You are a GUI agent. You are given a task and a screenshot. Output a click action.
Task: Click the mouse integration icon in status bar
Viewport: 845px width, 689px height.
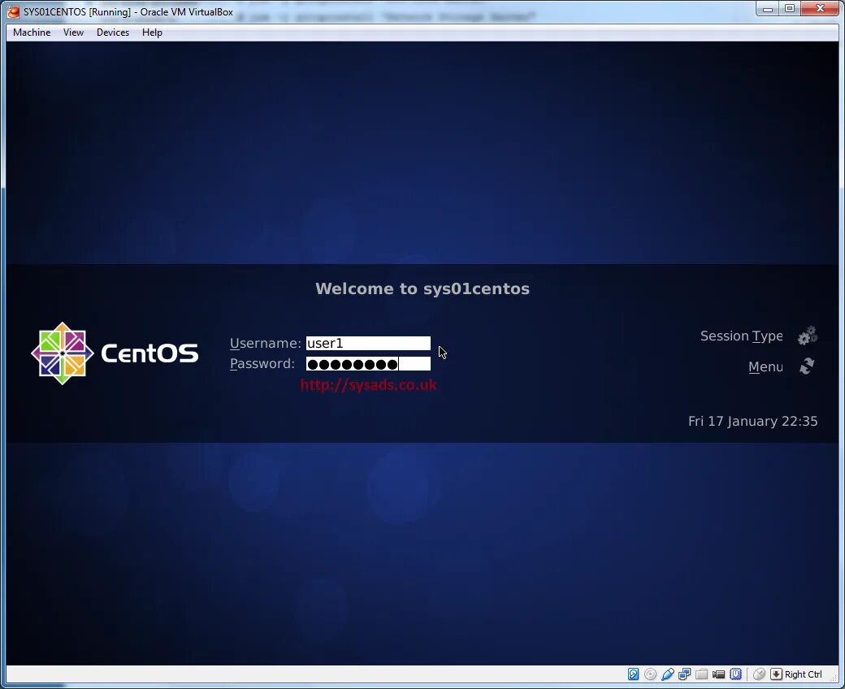[x=759, y=674]
